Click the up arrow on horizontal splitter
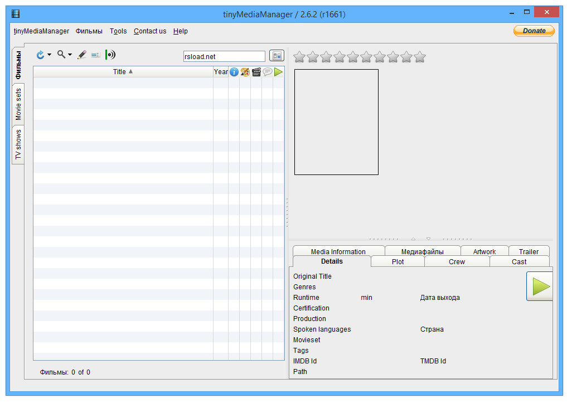 413,239
